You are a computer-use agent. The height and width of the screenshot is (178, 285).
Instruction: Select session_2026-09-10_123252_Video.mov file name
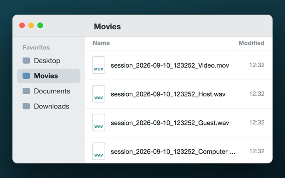(x=170, y=65)
